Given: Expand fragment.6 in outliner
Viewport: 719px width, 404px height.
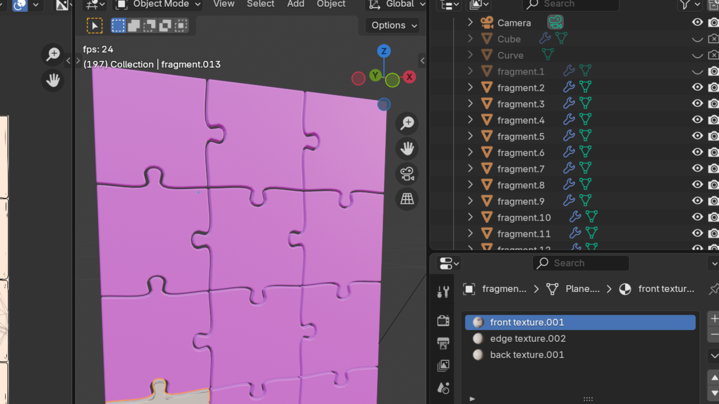Looking at the screenshot, I should coord(470,152).
